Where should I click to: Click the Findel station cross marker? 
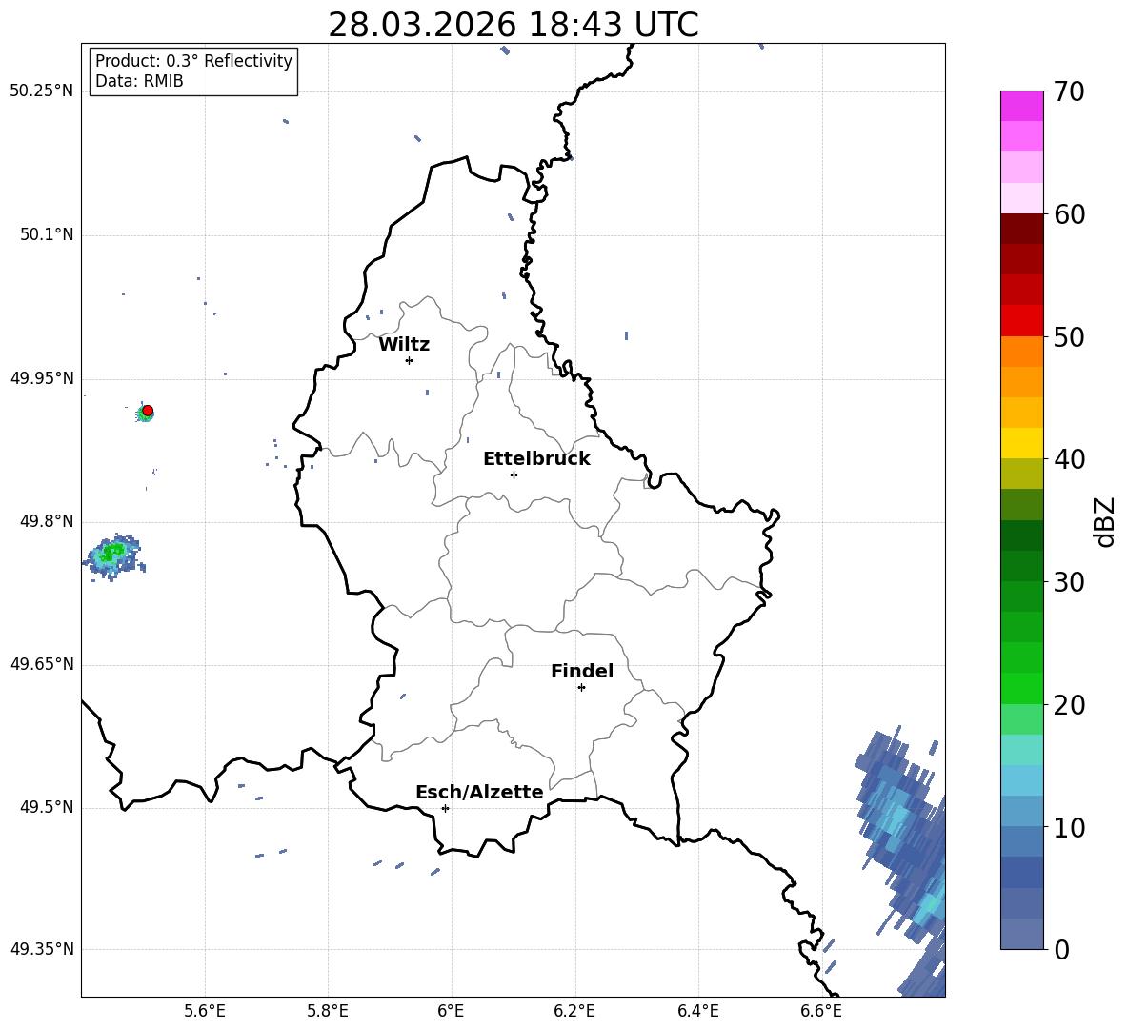coord(581,688)
